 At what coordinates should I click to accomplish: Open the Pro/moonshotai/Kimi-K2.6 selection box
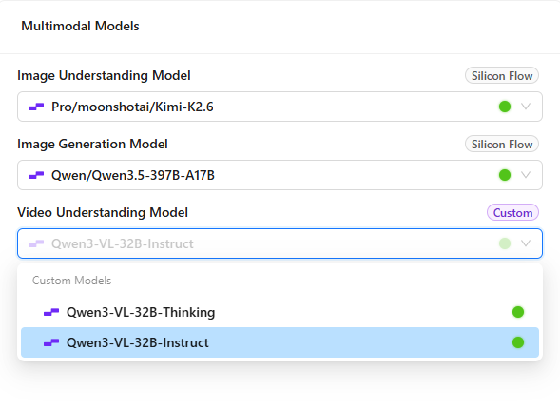(280, 107)
